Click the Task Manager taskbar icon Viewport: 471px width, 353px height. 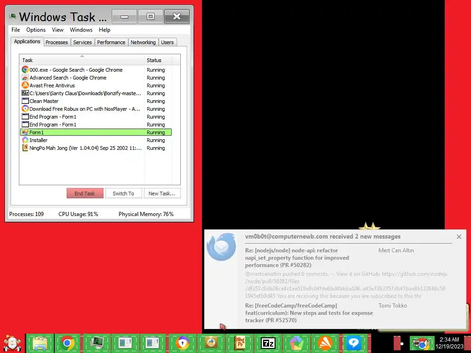97,343
